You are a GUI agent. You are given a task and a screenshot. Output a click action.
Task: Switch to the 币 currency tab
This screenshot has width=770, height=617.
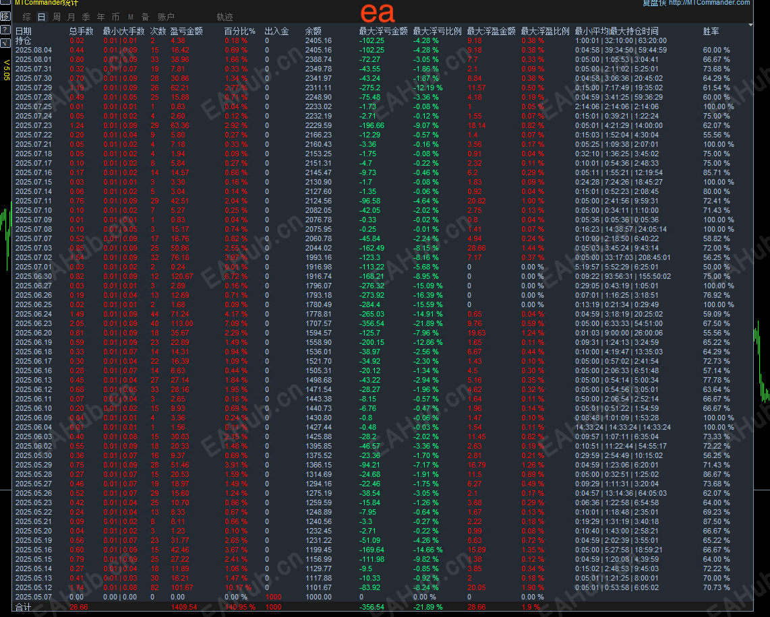tap(115, 17)
